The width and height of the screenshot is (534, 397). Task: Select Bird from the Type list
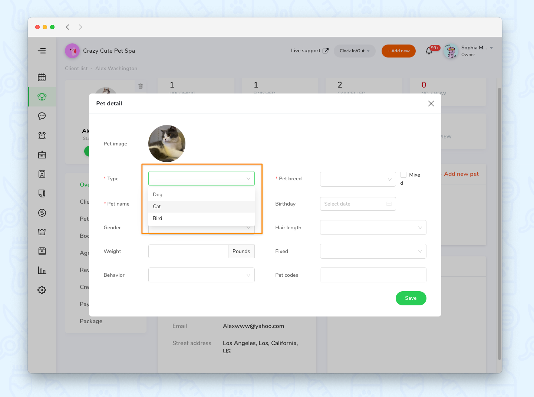[201, 218]
